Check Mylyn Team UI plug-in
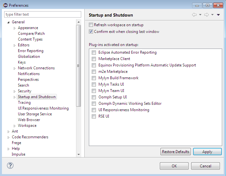This screenshot has width=226, height=176. point(94,91)
